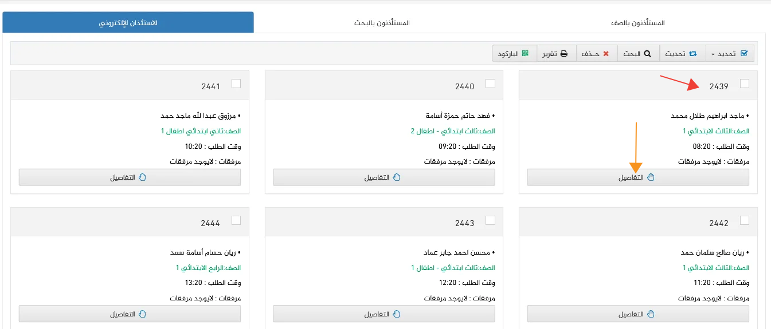Switch to المستأذنون بالبحث tab
The width and height of the screenshot is (771, 329).
pos(382,23)
